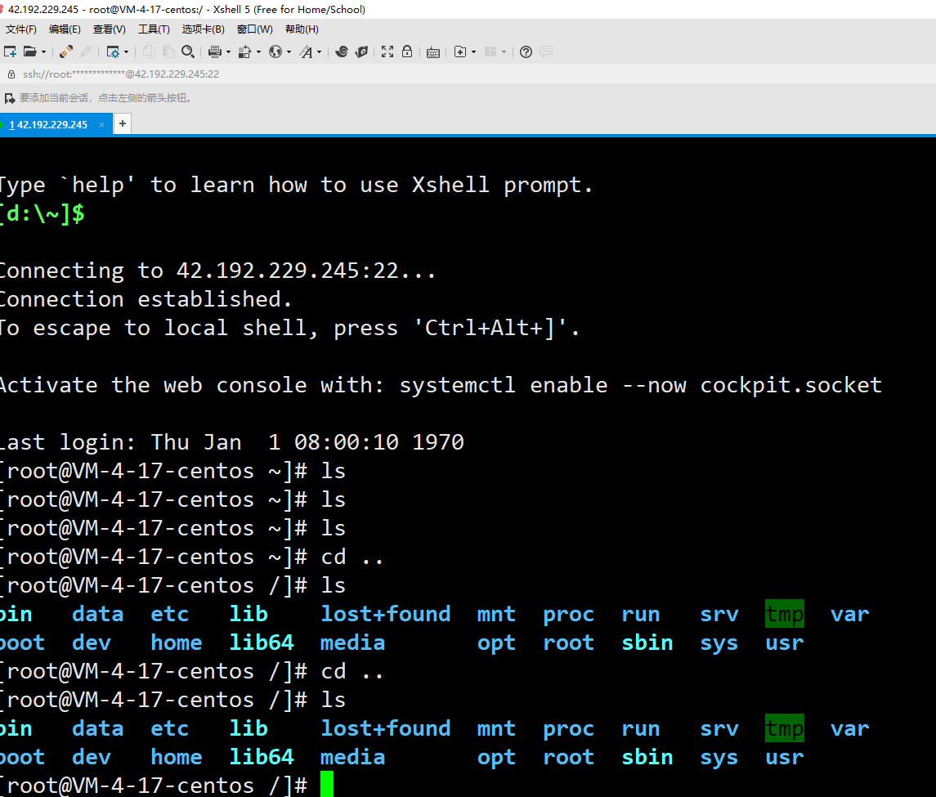Open the 选项卡(B) menu
This screenshot has height=797, width=936.
pos(203,29)
